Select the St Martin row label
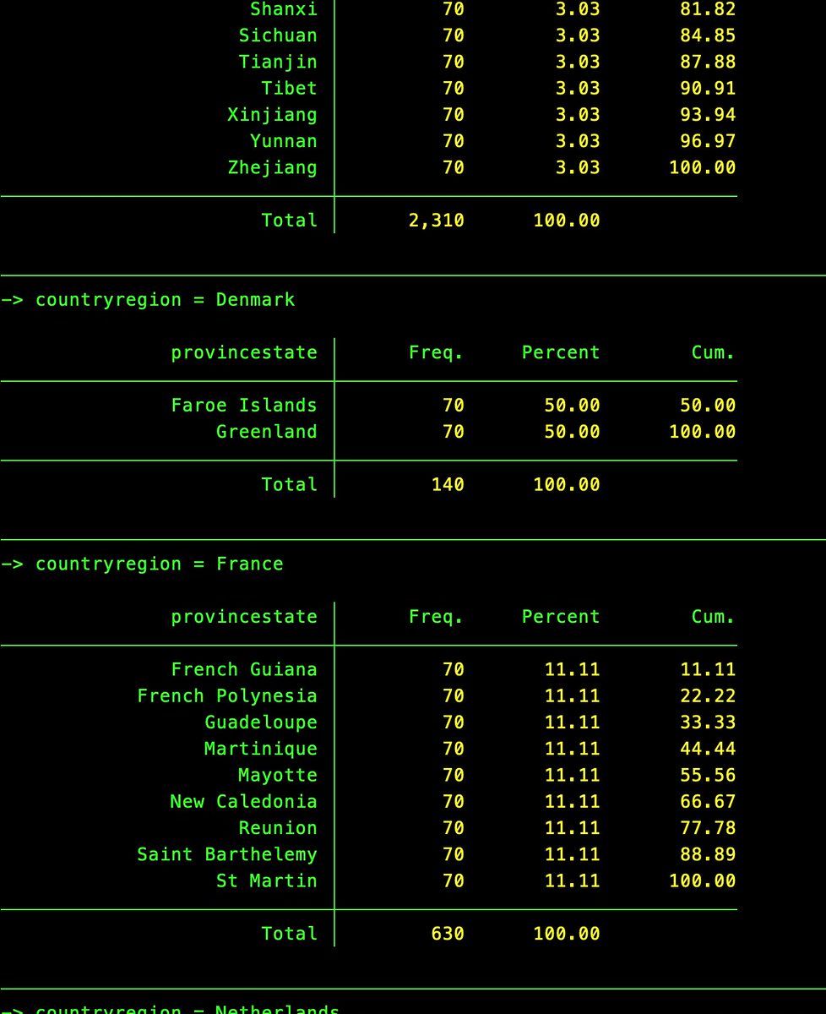The width and height of the screenshot is (826, 1014). click(266, 880)
